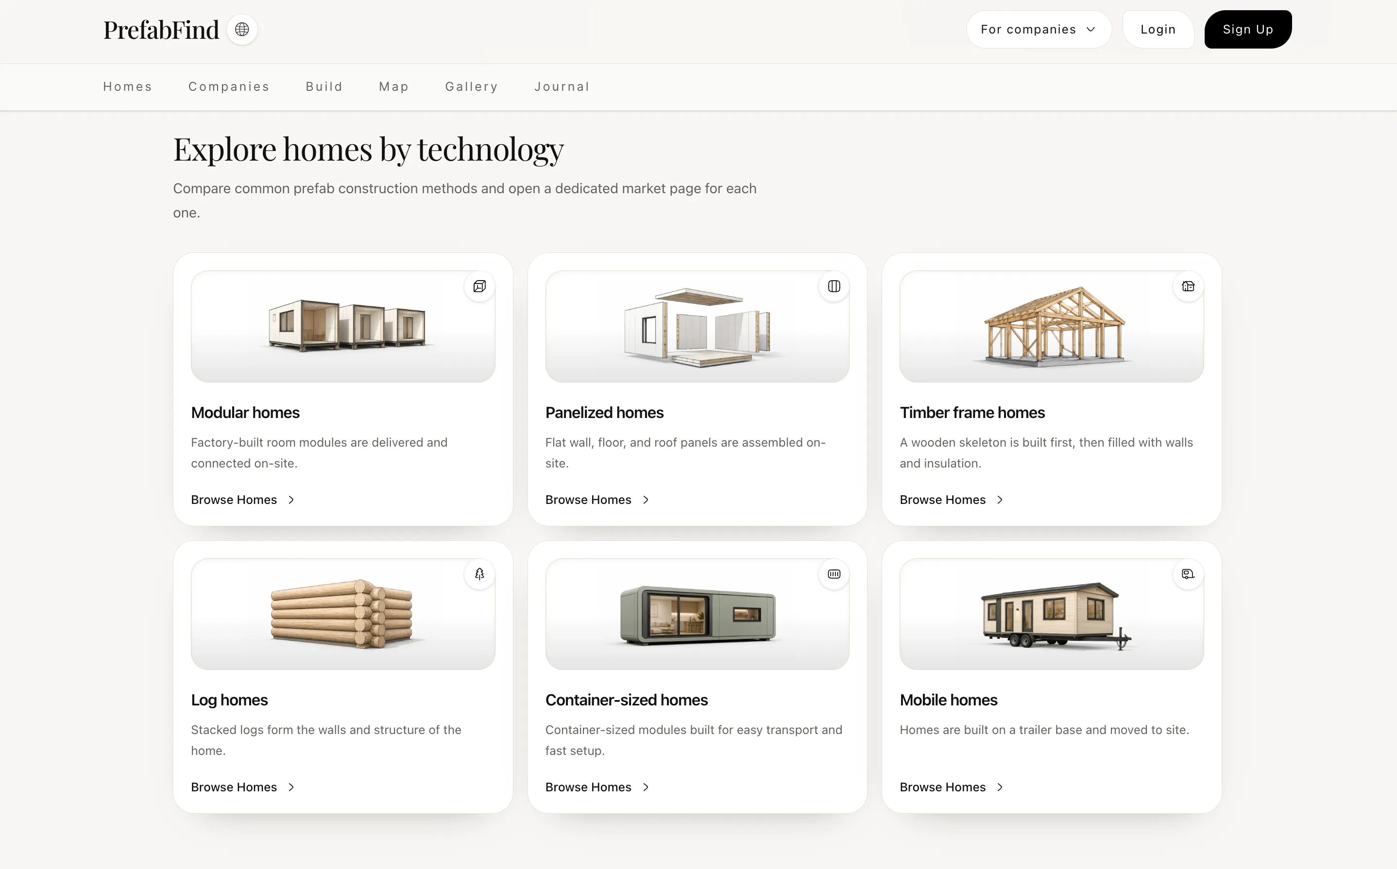Click the tree icon on Log homes card
Image resolution: width=1397 pixels, height=869 pixels.
479,574
